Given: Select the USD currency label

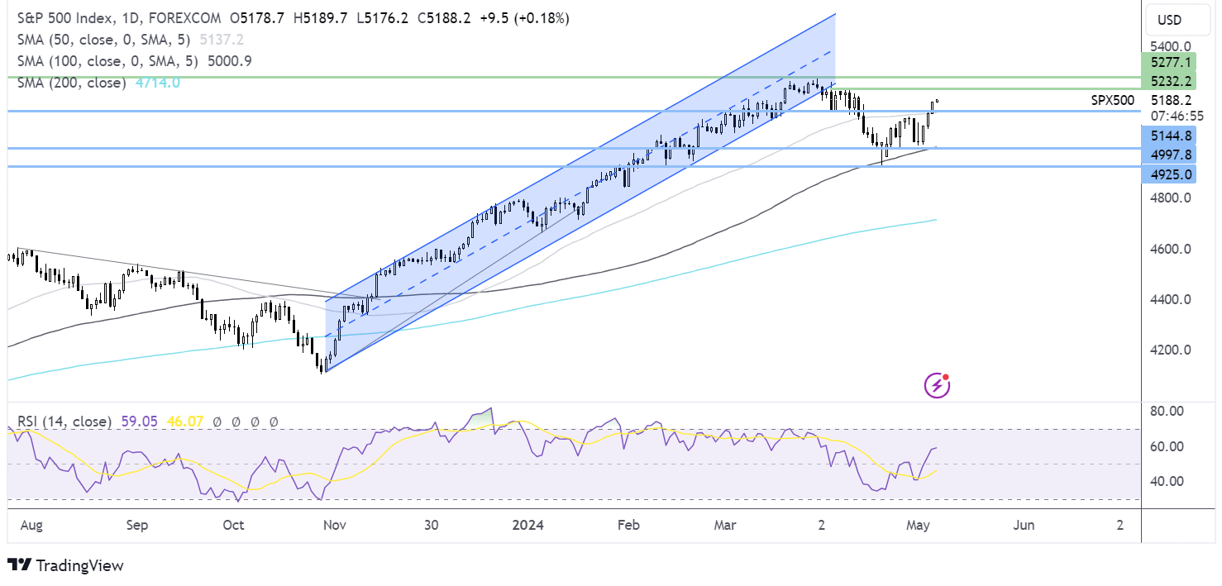Looking at the screenshot, I should 1169,20.
